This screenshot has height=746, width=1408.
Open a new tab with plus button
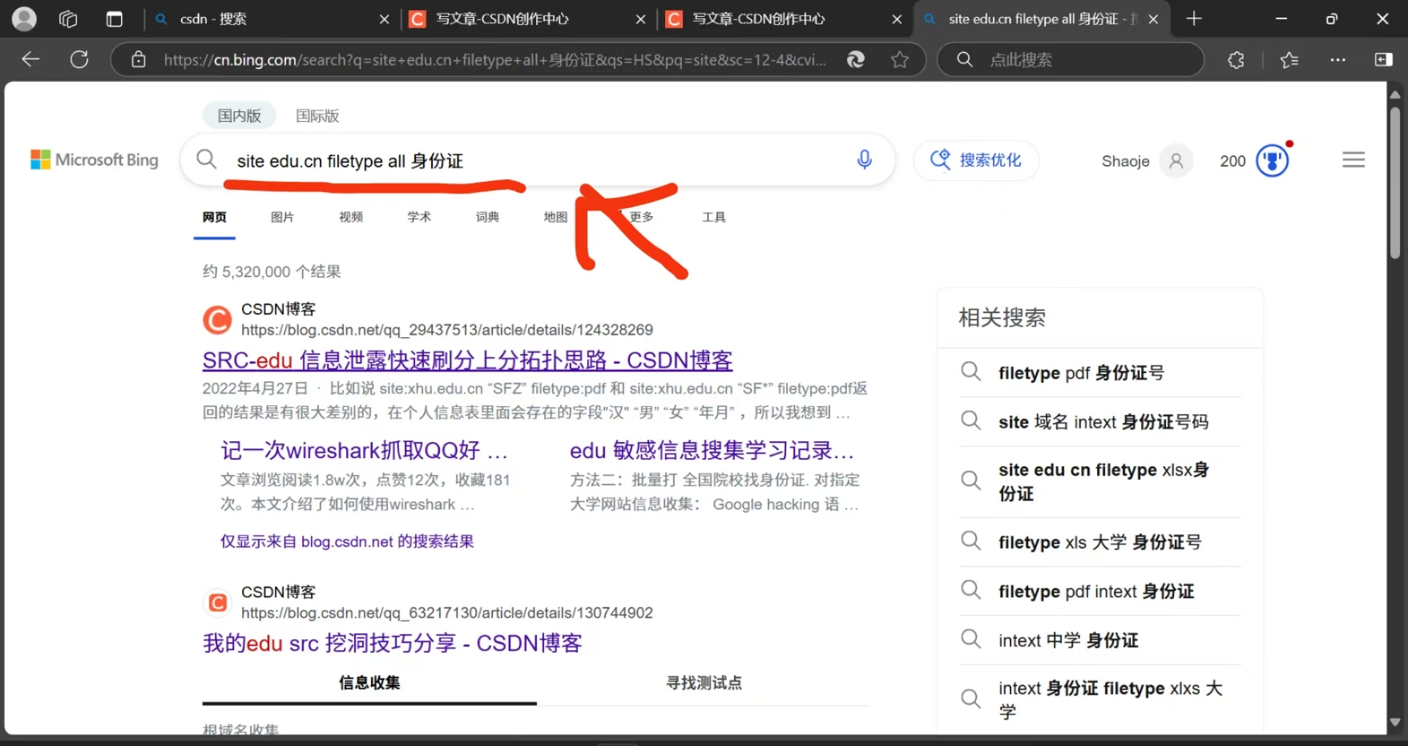pos(1194,19)
